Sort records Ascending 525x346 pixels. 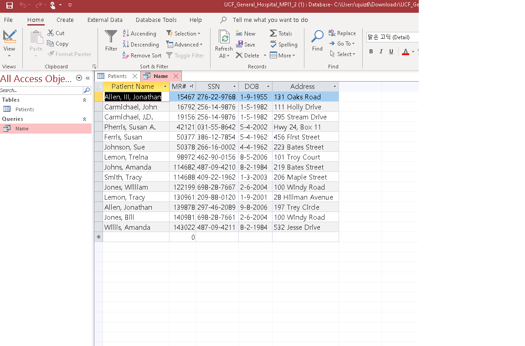(139, 33)
